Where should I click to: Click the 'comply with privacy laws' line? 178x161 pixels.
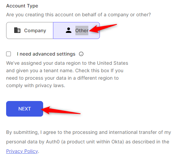coord(36,85)
